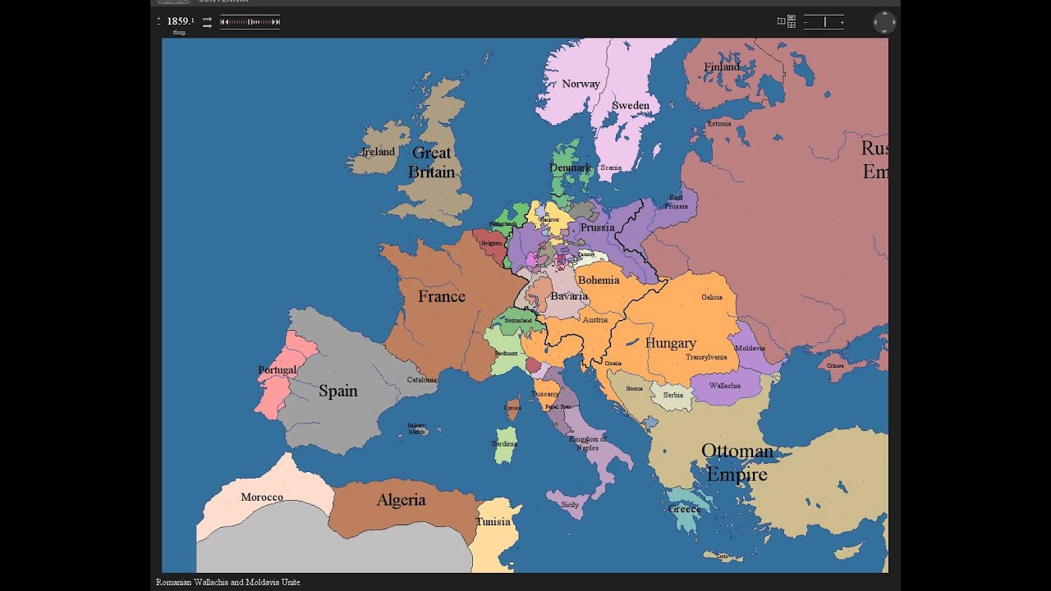
Task: Click the Great Britain label
Action: (x=432, y=163)
